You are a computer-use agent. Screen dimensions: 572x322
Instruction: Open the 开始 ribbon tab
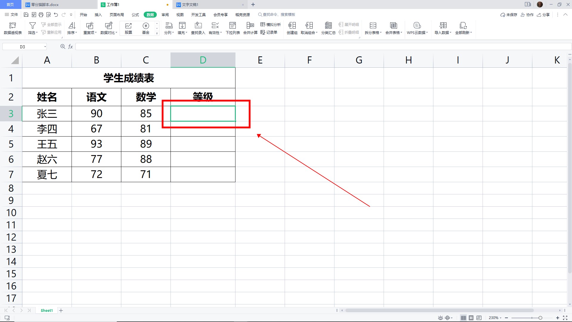tap(83, 15)
